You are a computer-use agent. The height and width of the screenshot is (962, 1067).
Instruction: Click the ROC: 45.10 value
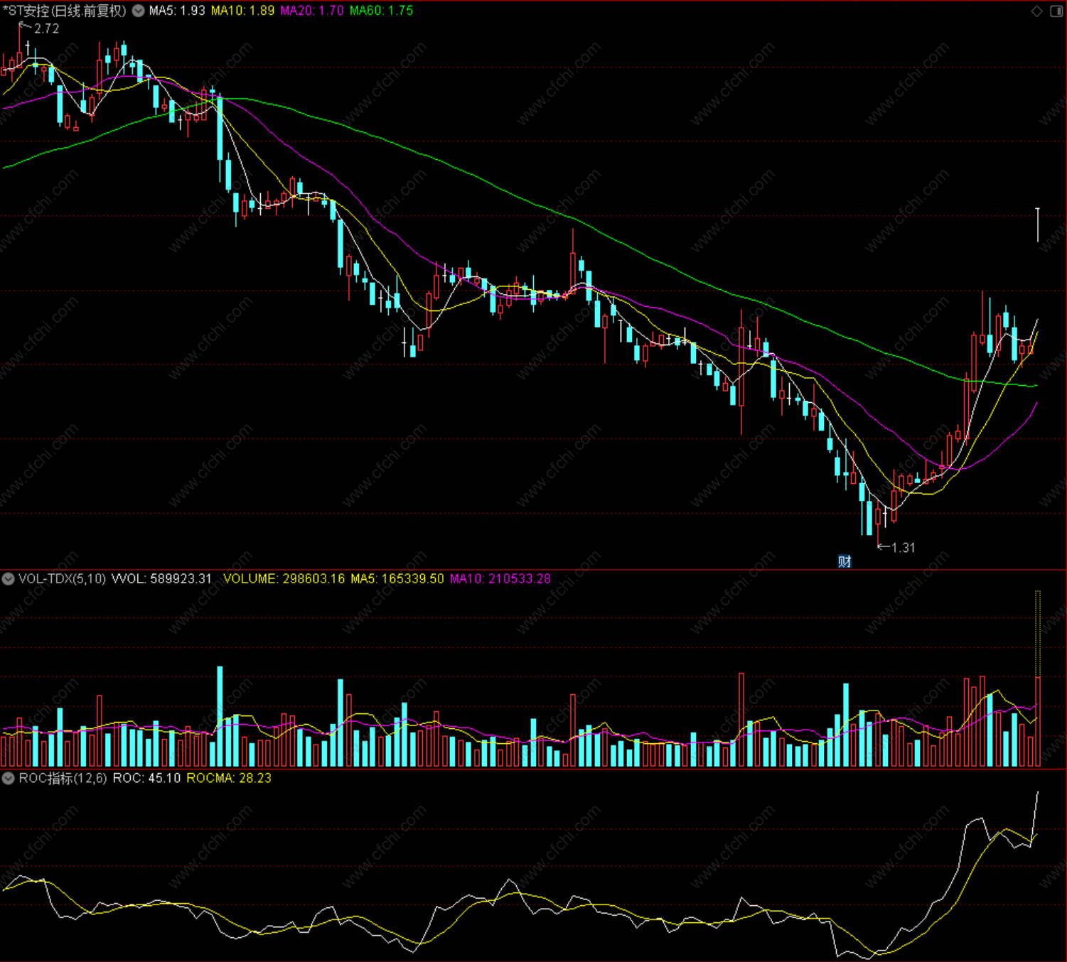[x=146, y=778]
